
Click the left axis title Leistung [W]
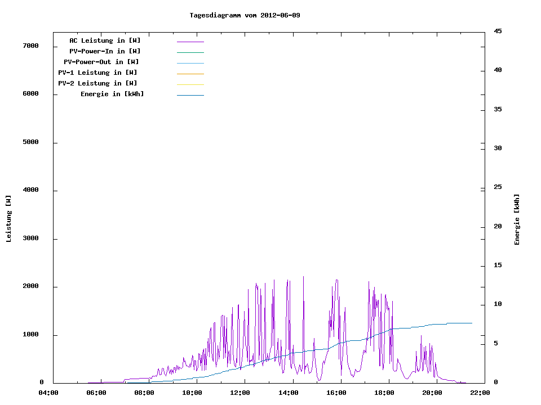click(x=8, y=219)
